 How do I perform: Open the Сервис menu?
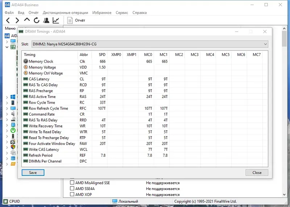pyautogui.click(x=122, y=13)
